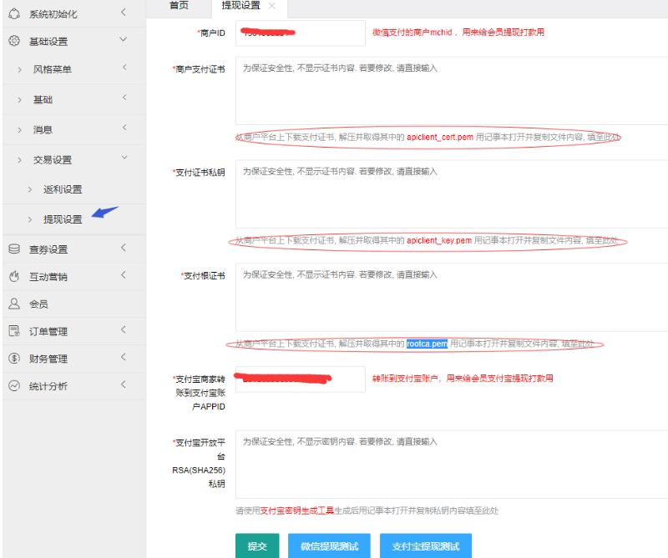Click the order icon beside 订单管理

click(x=13, y=331)
